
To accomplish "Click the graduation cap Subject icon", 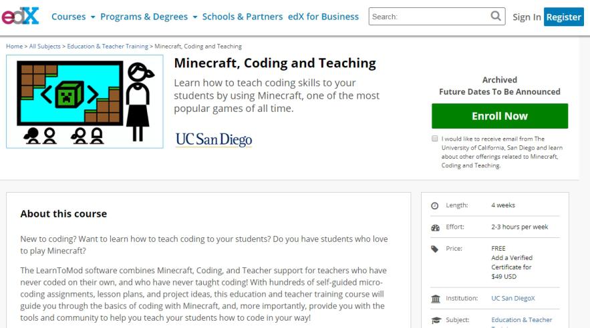I will pyautogui.click(x=435, y=320).
